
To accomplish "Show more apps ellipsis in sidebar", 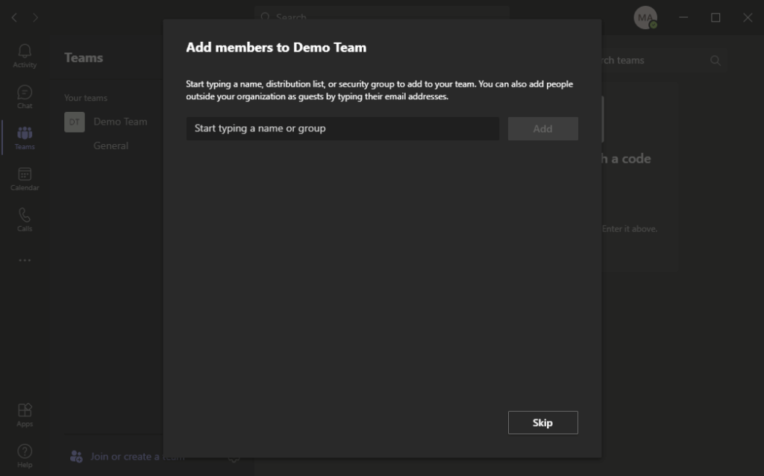I will (x=25, y=260).
